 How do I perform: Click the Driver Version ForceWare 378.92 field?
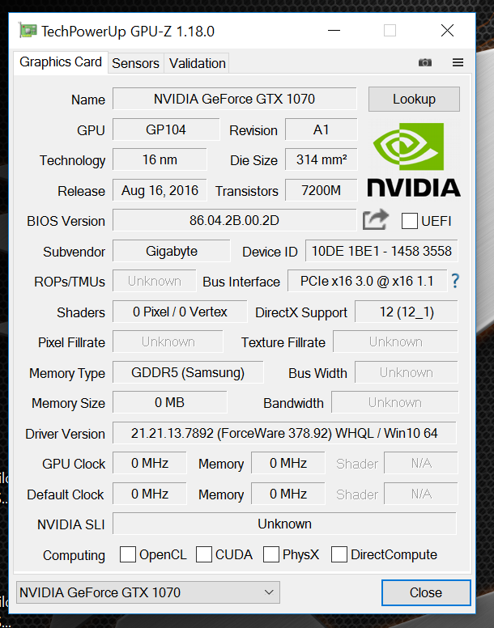point(284,433)
